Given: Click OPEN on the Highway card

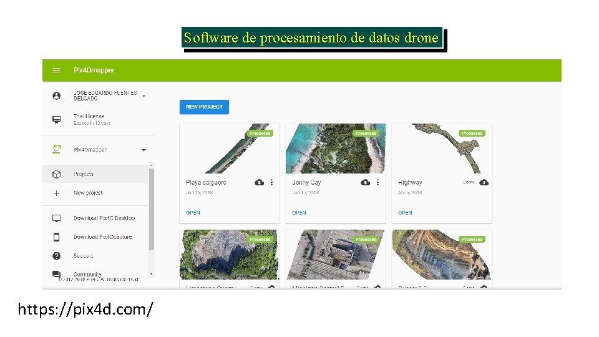Looking at the screenshot, I should click(406, 213).
